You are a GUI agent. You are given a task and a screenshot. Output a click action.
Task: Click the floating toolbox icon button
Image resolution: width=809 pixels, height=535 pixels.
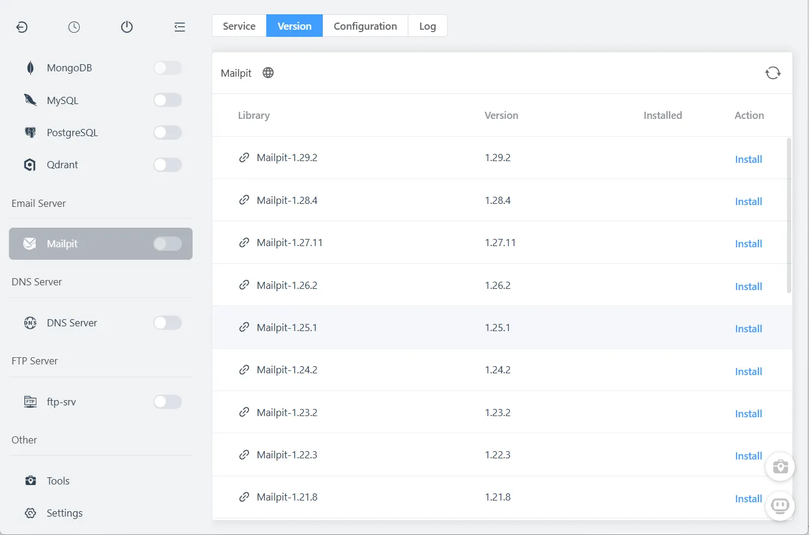click(780, 467)
